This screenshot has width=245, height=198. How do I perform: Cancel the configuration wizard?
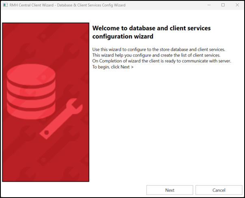click(219, 190)
